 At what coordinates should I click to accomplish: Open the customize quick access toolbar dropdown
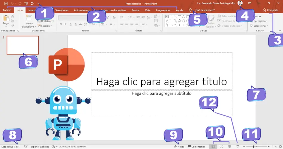pos(38,4)
